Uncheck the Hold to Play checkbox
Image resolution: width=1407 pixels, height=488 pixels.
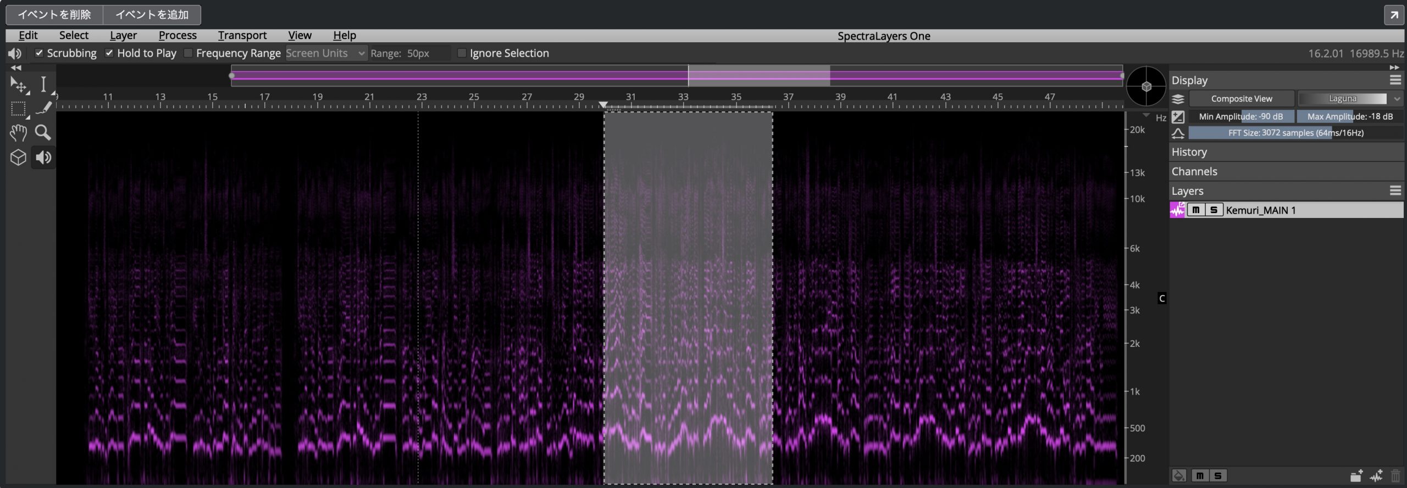[109, 53]
